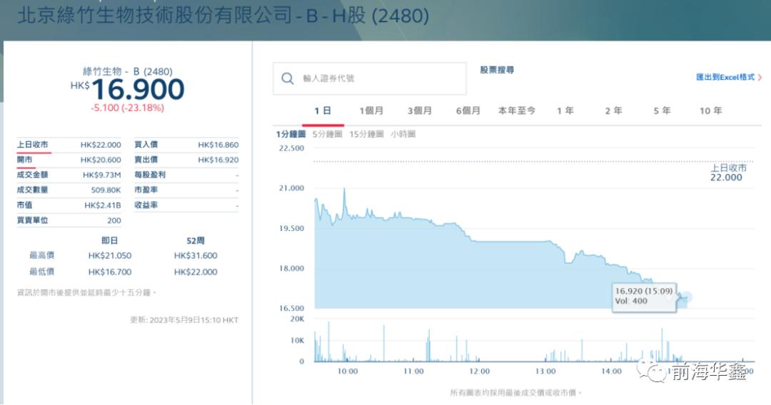771x405 pixels.
Task: View the 1年 chart range
Action: click(x=565, y=111)
